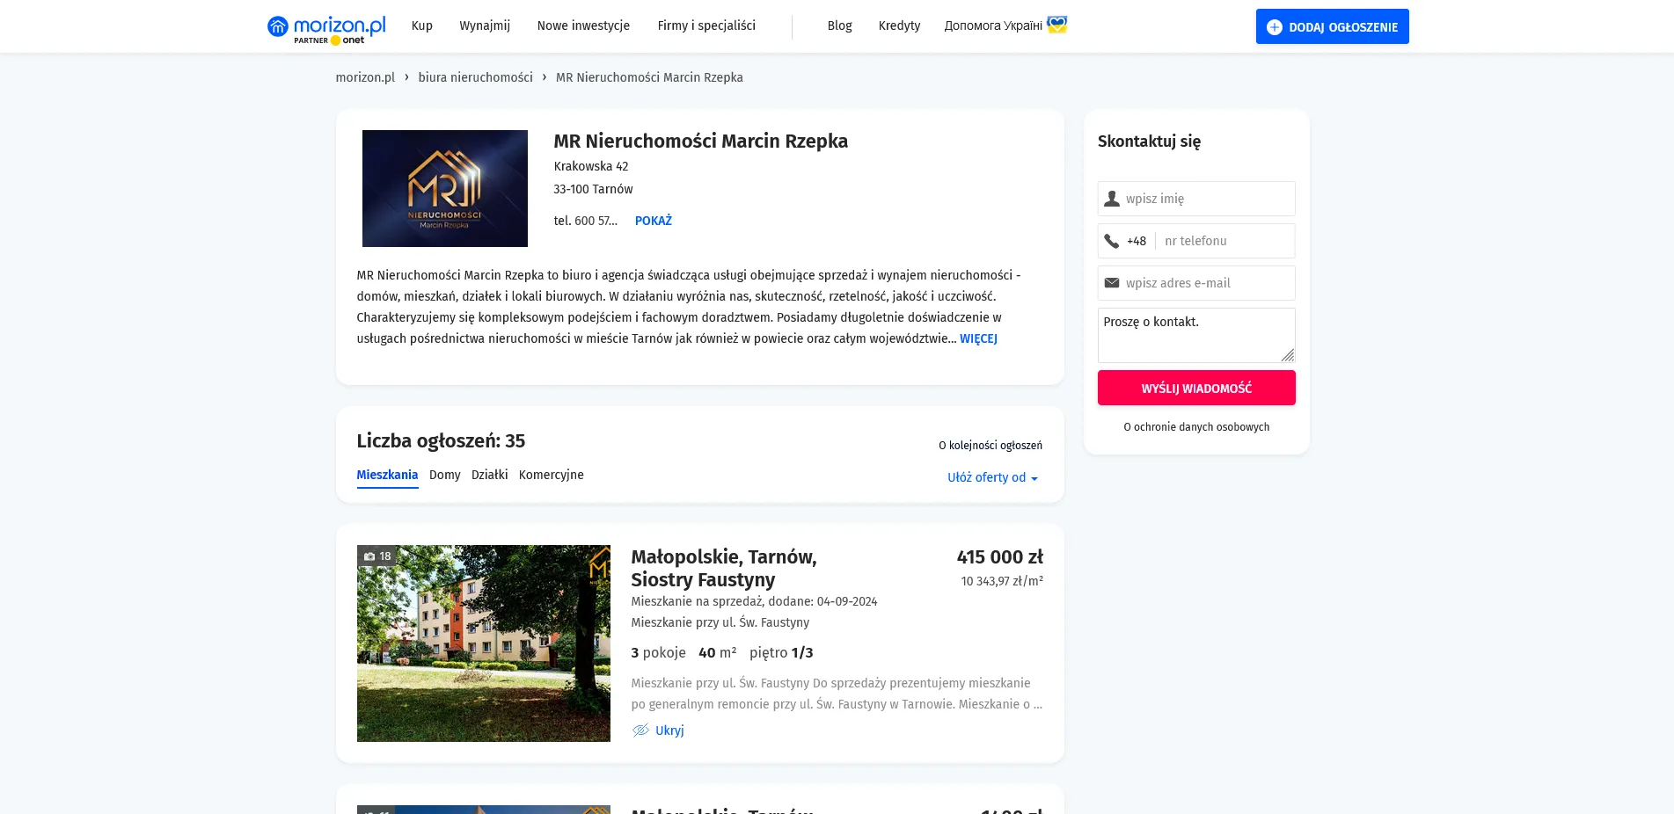Image resolution: width=1674 pixels, height=814 pixels.
Task: Click the crossed-eye hide icon on listing
Action: pyautogui.click(x=640, y=730)
